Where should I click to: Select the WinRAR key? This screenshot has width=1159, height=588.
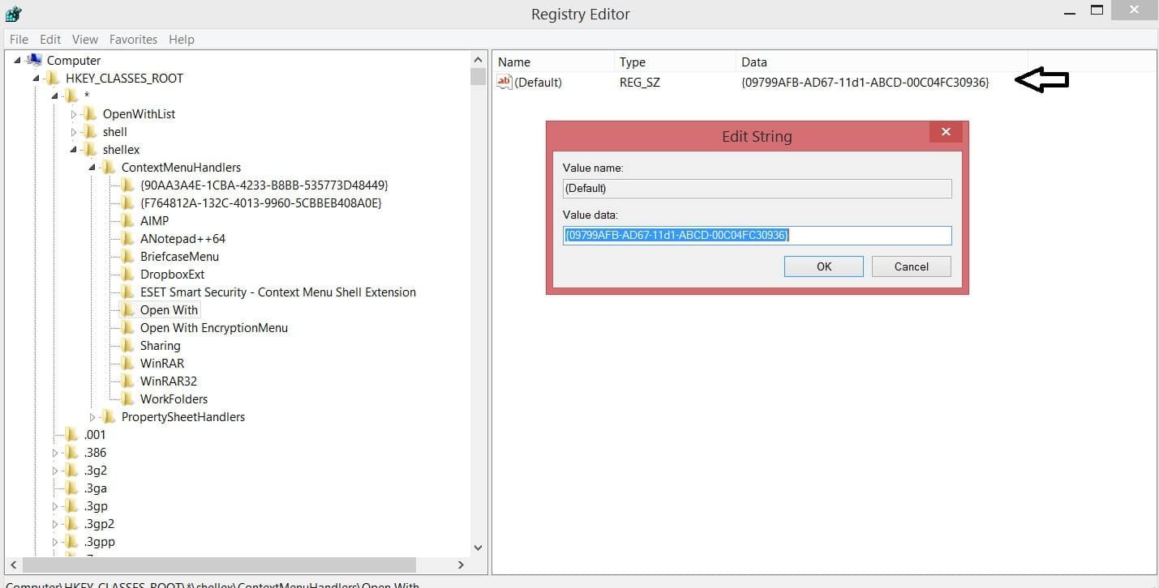click(x=162, y=364)
